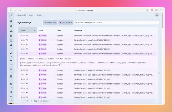This screenshot has width=172, height=112.
Task: Go back with the browser back arrow
Action: [x=15, y=10]
